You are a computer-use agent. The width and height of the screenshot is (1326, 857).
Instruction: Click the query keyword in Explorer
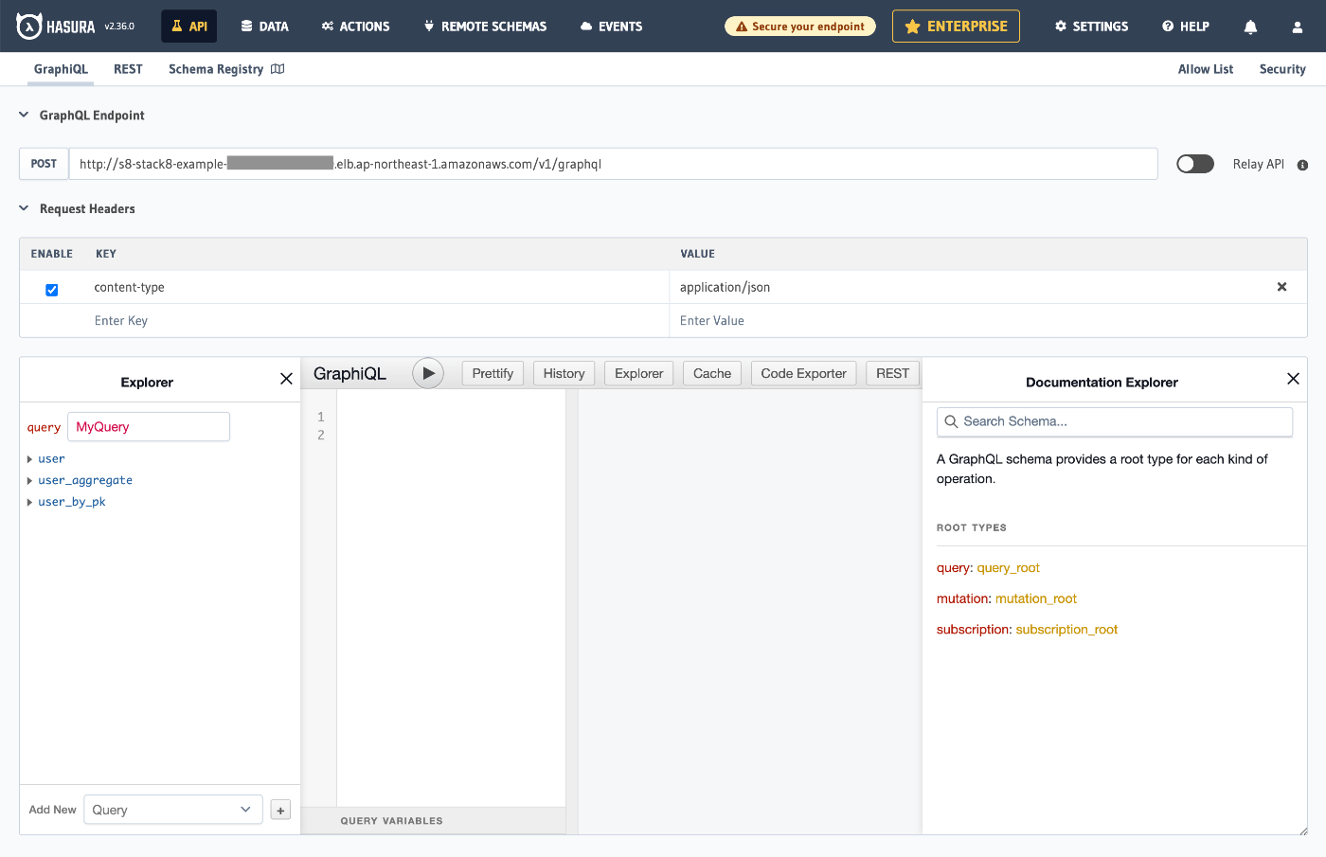click(x=44, y=427)
